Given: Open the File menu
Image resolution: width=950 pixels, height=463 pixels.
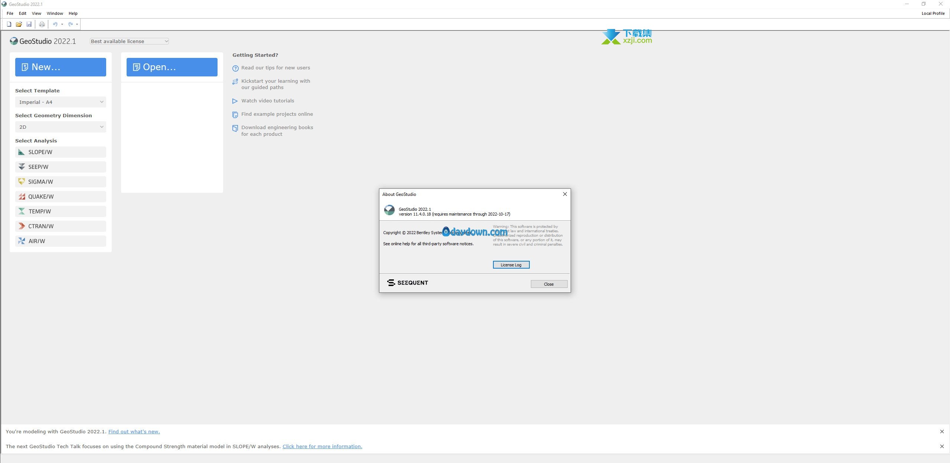Looking at the screenshot, I should [10, 13].
